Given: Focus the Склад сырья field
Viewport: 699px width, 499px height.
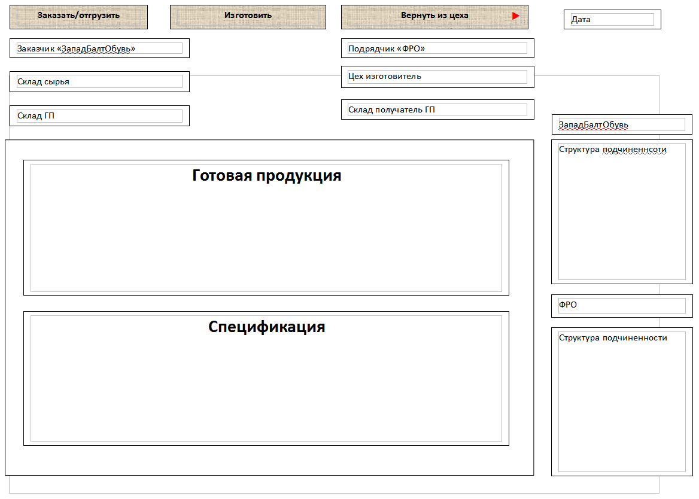Looking at the screenshot, I should click(x=99, y=82).
